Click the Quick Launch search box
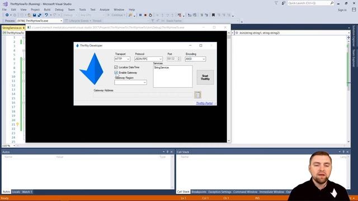This screenshot has height=201, width=358. click(x=309, y=3)
